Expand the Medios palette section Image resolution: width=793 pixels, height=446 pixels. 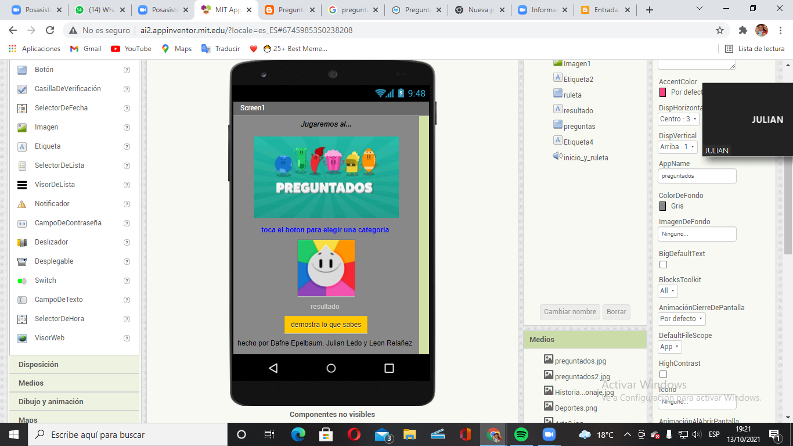(74, 383)
